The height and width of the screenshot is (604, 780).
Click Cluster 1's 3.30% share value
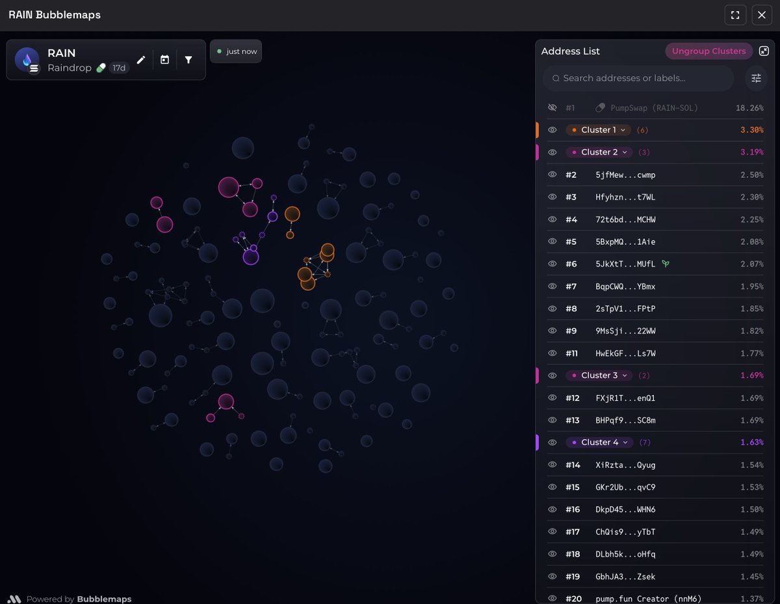point(751,130)
